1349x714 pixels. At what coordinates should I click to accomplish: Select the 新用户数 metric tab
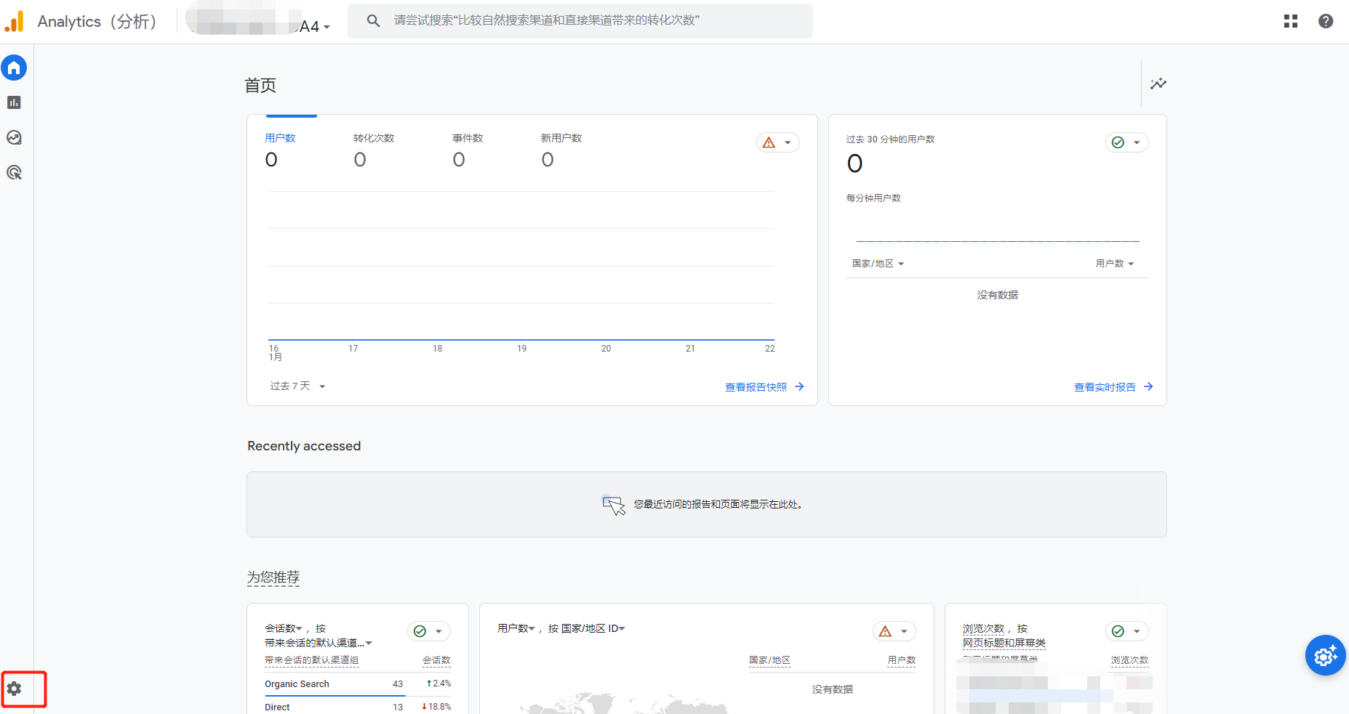click(x=561, y=150)
